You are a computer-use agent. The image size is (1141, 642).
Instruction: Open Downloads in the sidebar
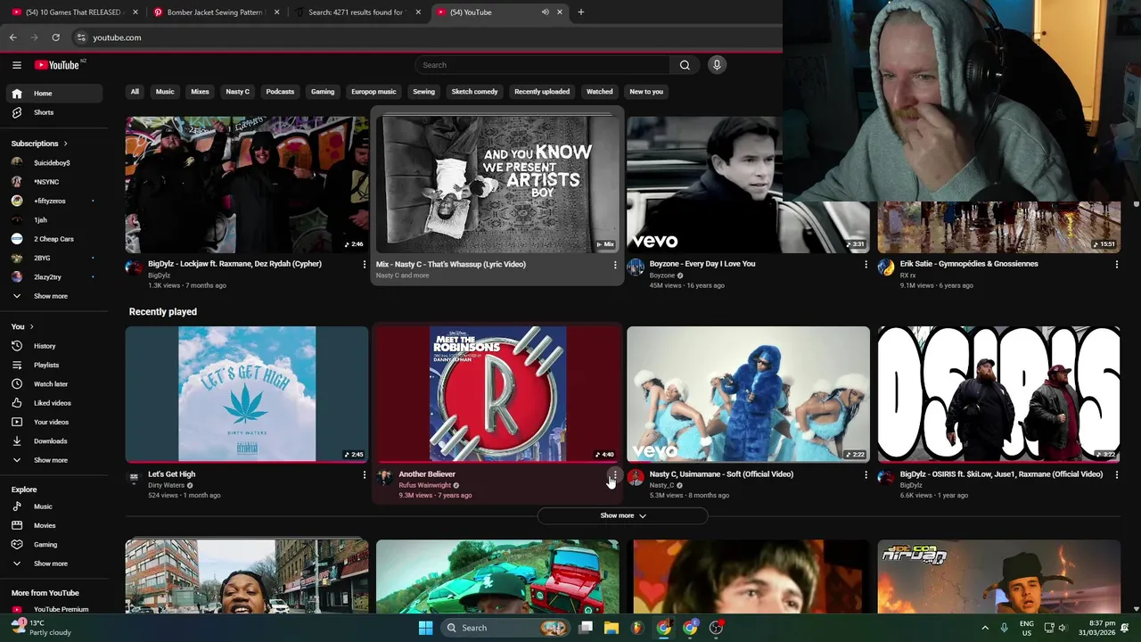[x=52, y=441]
